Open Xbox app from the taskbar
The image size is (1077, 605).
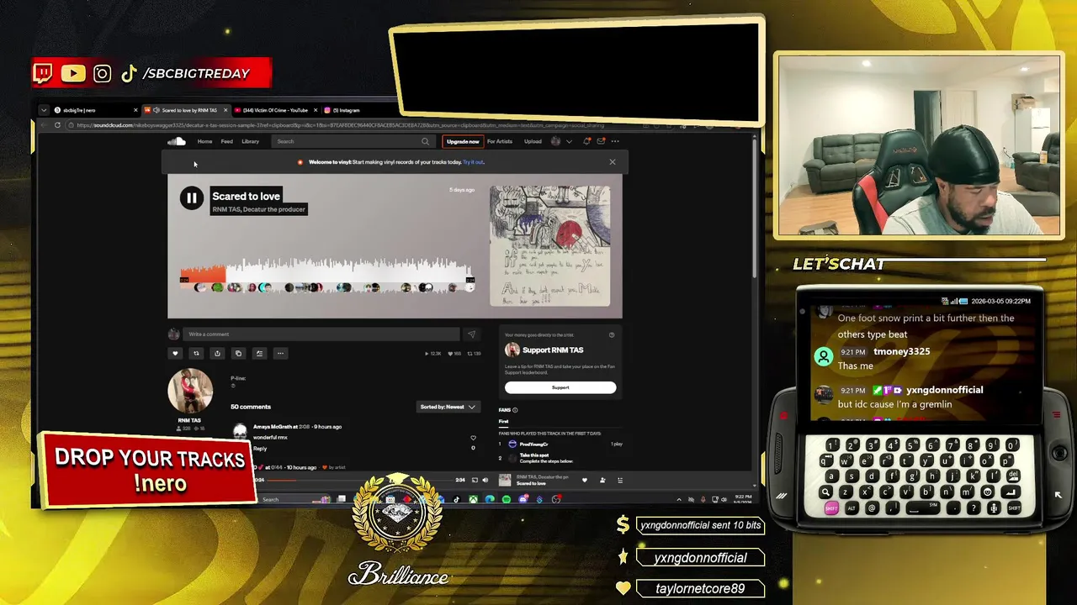(x=474, y=499)
